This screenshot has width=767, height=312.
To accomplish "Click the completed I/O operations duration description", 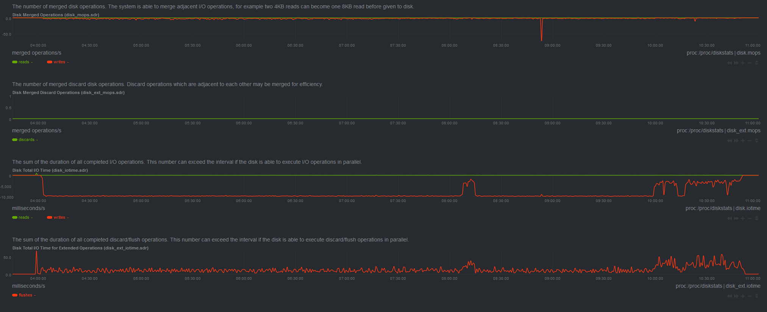I will (187, 162).
